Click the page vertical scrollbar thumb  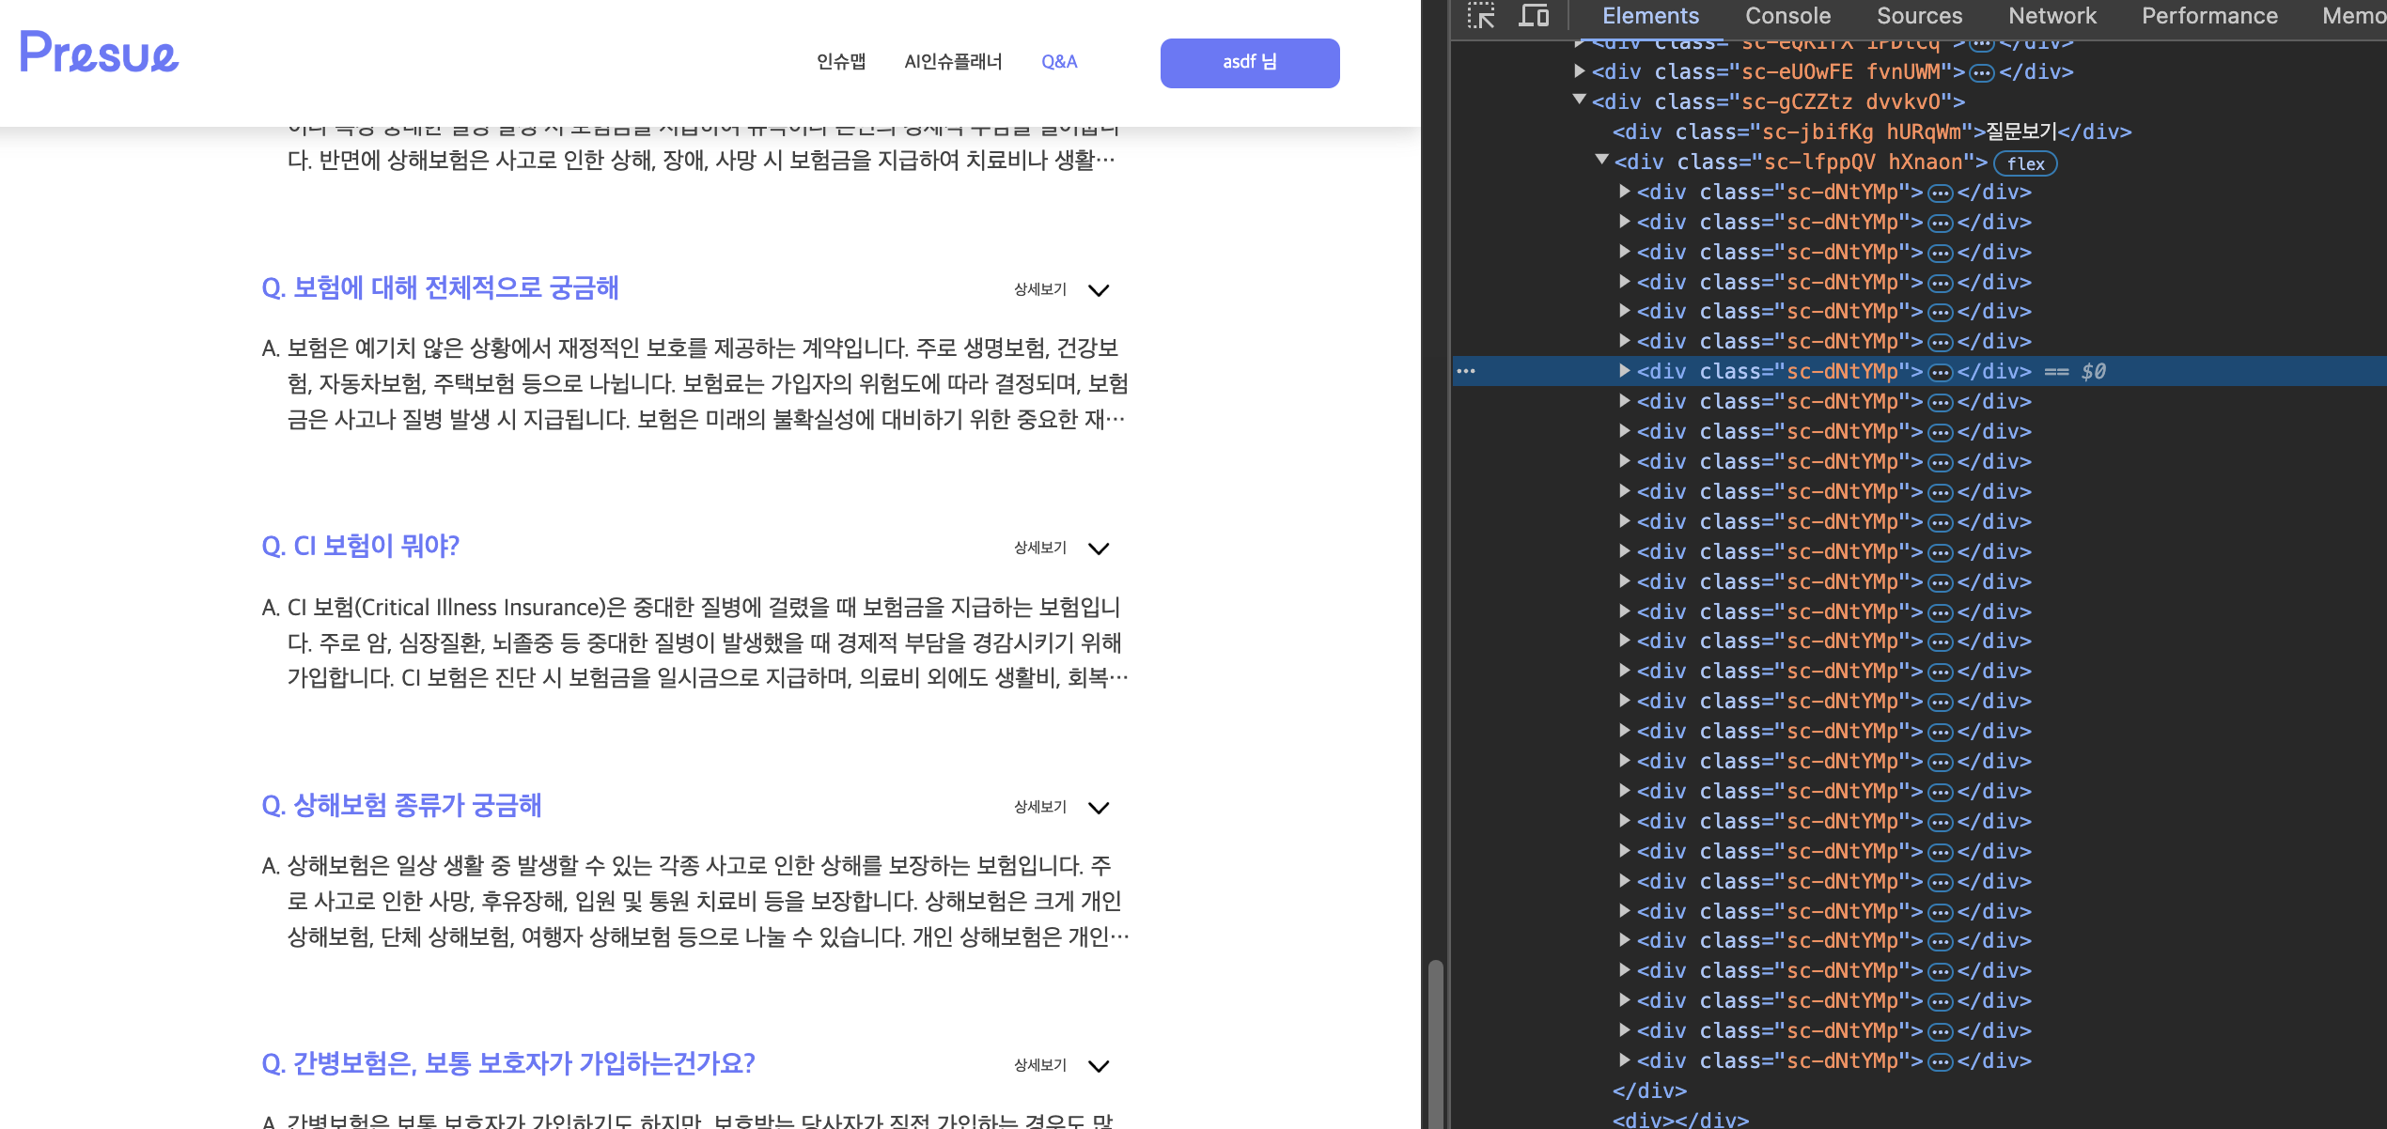[x=1435, y=1043]
